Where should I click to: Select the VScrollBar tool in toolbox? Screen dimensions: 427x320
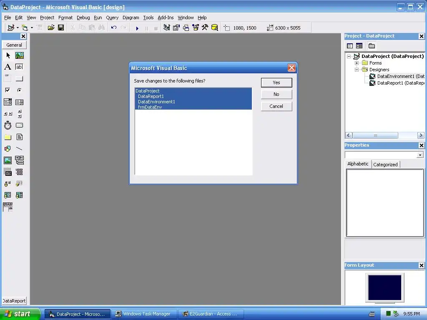(x=19, y=114)
